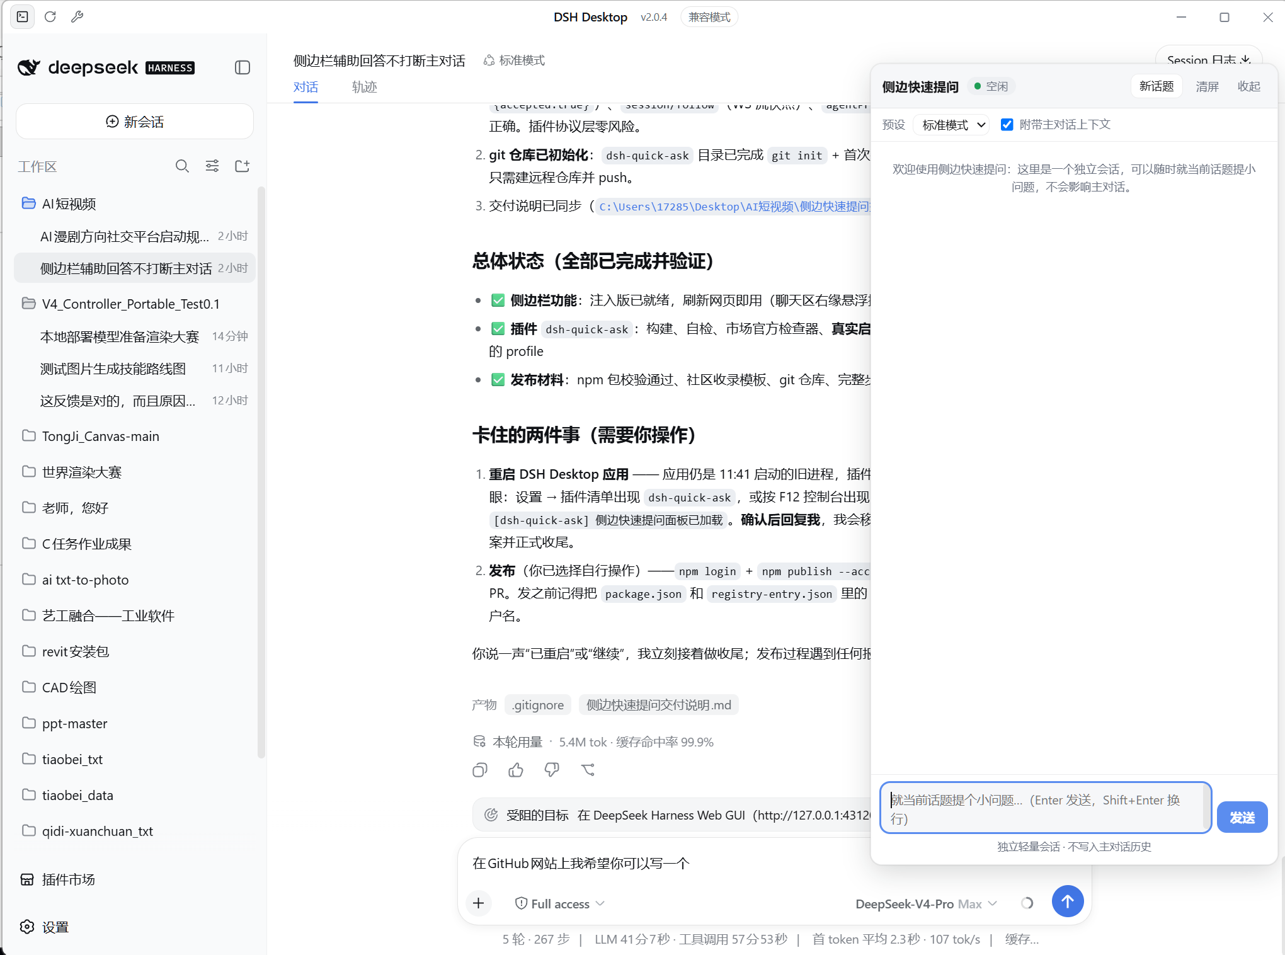Image resolution: width=1285 pixels, height=955 pixels.
Task: Click the 标准模式 label beside chat title
Action: coord(514,60)
